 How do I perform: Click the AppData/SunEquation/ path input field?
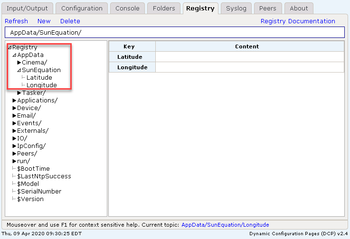pos(175,33)
